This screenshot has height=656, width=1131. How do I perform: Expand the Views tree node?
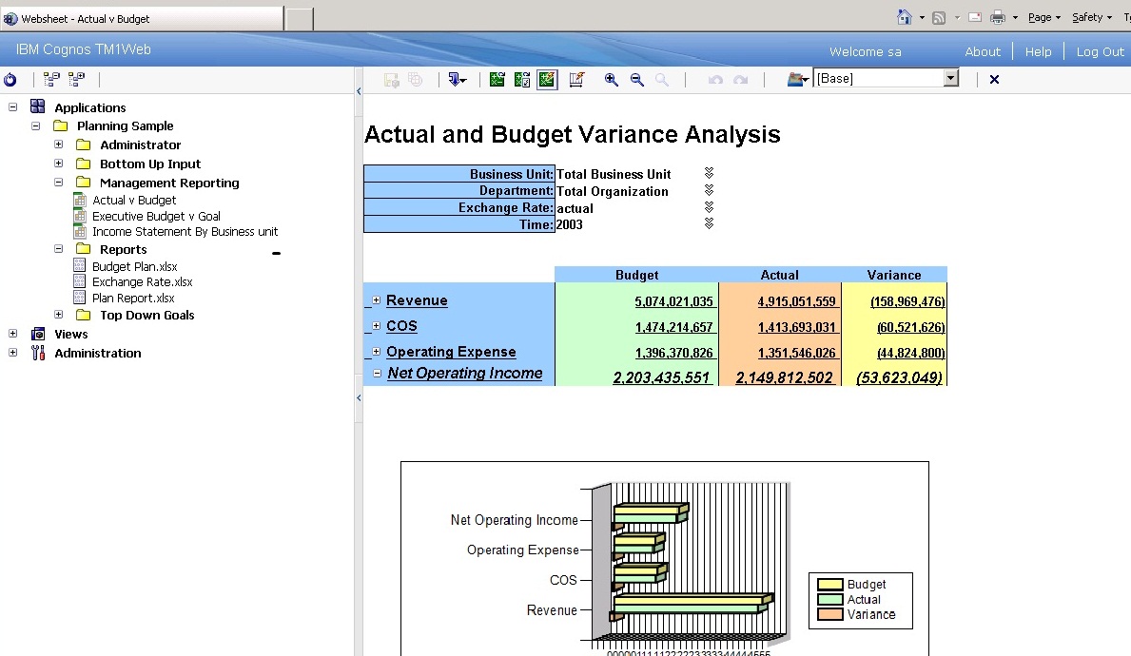(12, 333)
